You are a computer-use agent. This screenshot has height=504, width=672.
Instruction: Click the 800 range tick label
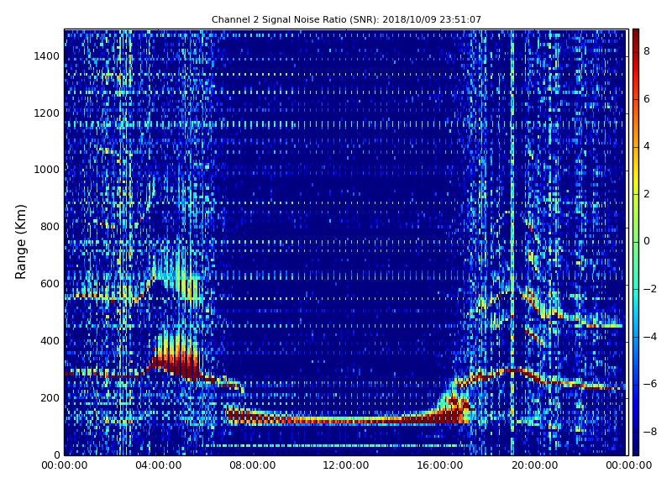coord(50,227)
